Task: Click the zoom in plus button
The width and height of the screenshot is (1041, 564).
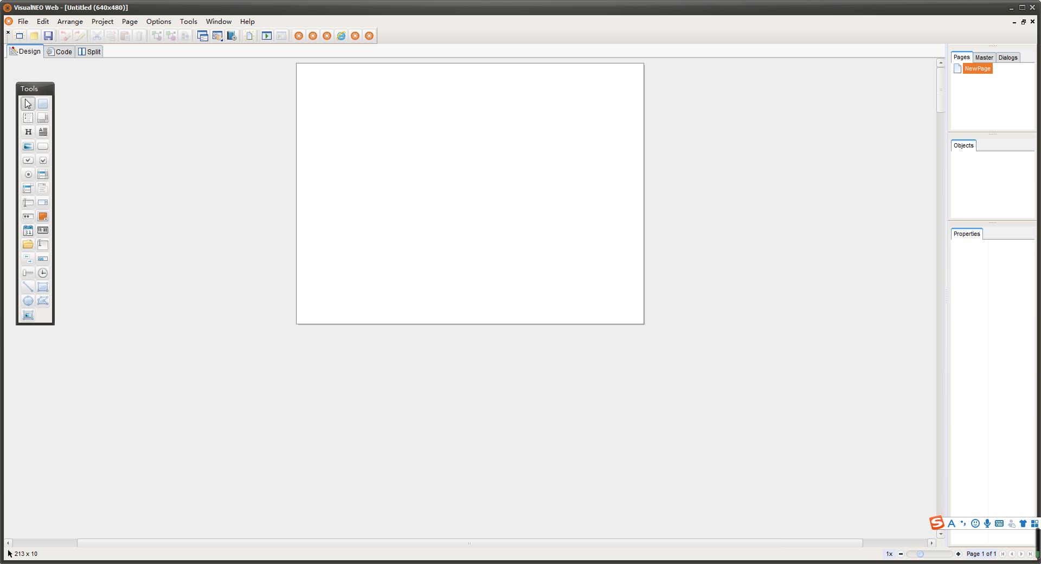Action: click(x=958, y=554)
